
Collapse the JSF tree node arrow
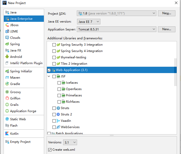[x=49, y=76]
